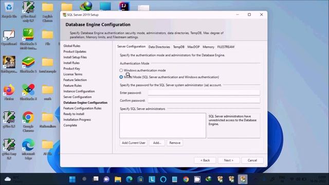Click License Terms in the steps list

coord(72,74)
